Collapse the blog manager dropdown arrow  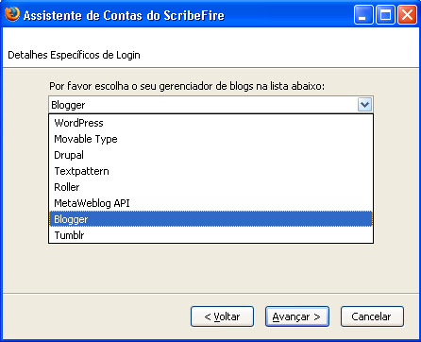(364, 105)
